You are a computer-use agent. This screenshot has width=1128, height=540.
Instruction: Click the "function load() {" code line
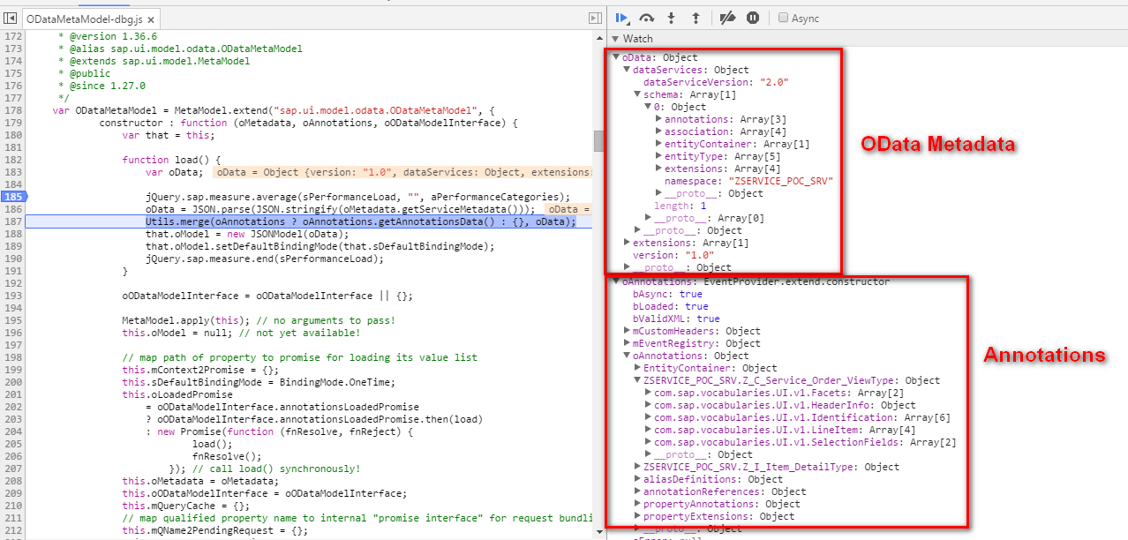(x=171, y=160)
